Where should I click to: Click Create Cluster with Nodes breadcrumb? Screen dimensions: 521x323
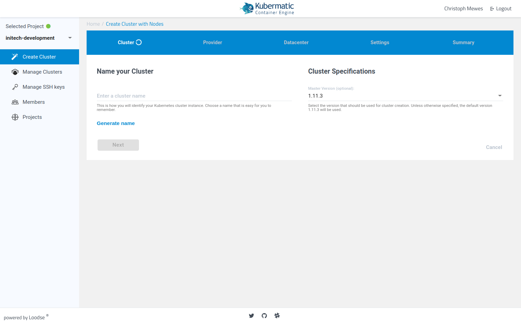click(x=135, y=24)
